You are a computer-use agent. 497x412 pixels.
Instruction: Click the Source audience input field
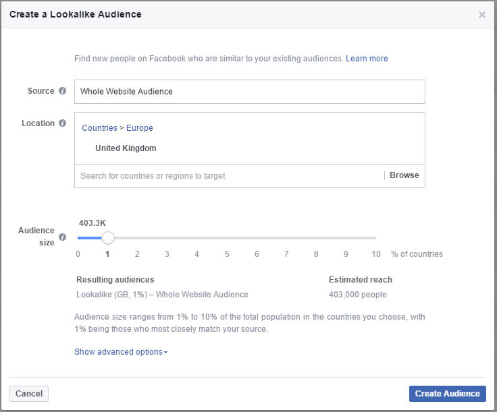[x=249, y=92]
